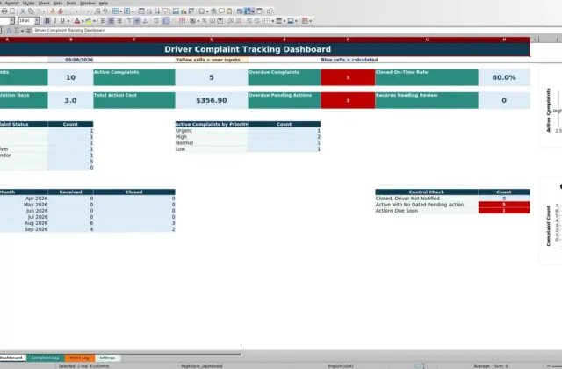The width and height of the screenshot is (562, 369).
Task: Switch to the Action Log sheet tab
Action: pyautogui.click(x=79, y=358)
